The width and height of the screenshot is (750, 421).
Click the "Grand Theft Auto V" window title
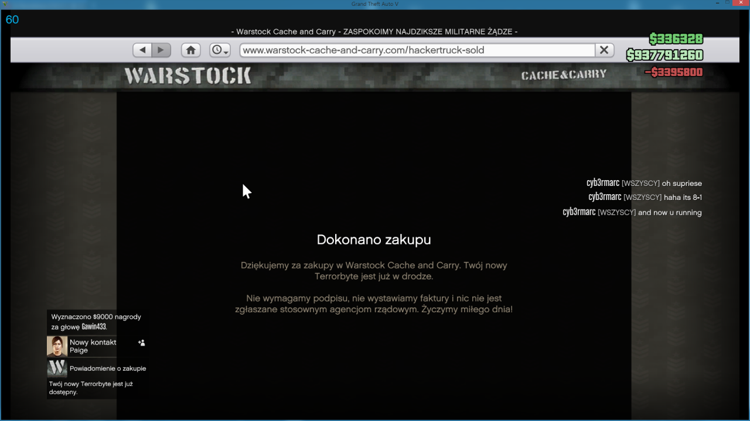tap(375, 5)
